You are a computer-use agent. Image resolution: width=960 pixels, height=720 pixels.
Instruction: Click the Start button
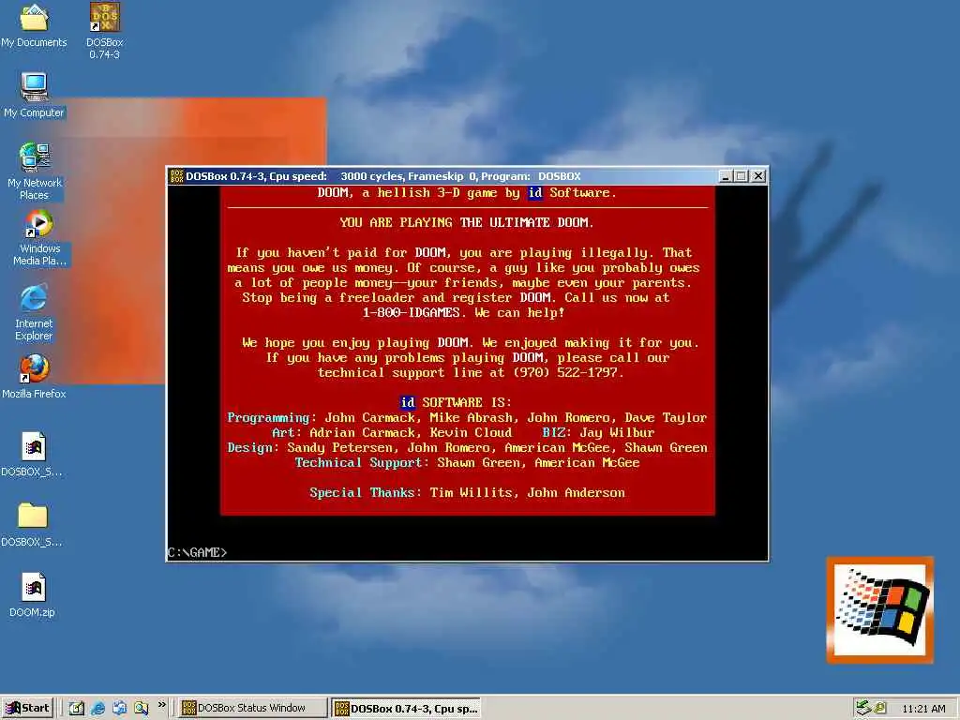point(27,709)
